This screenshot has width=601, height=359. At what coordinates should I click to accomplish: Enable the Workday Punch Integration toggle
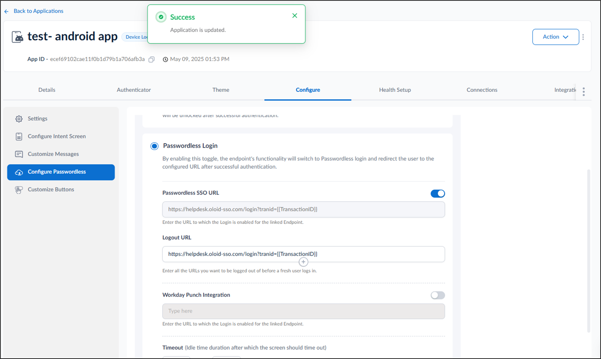(438, 295)
